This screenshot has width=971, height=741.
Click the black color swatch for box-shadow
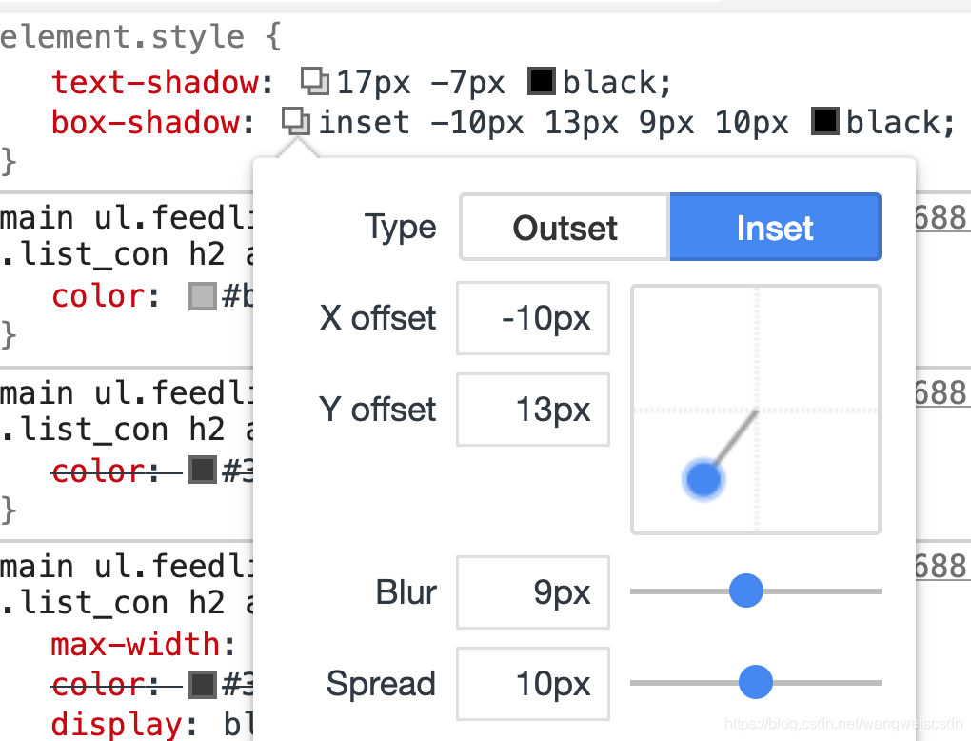pyautogui.click(x=826, y=121)
